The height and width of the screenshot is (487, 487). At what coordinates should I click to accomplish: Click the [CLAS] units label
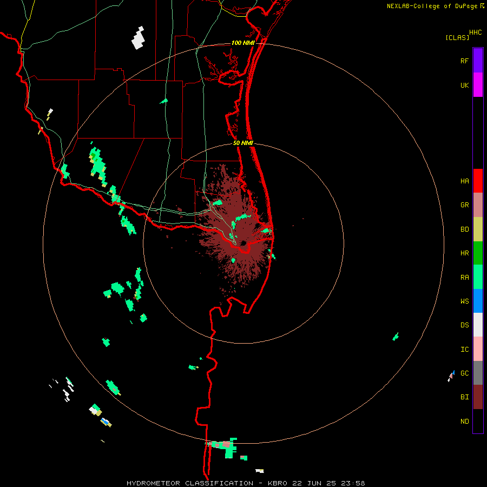(457, 37)
